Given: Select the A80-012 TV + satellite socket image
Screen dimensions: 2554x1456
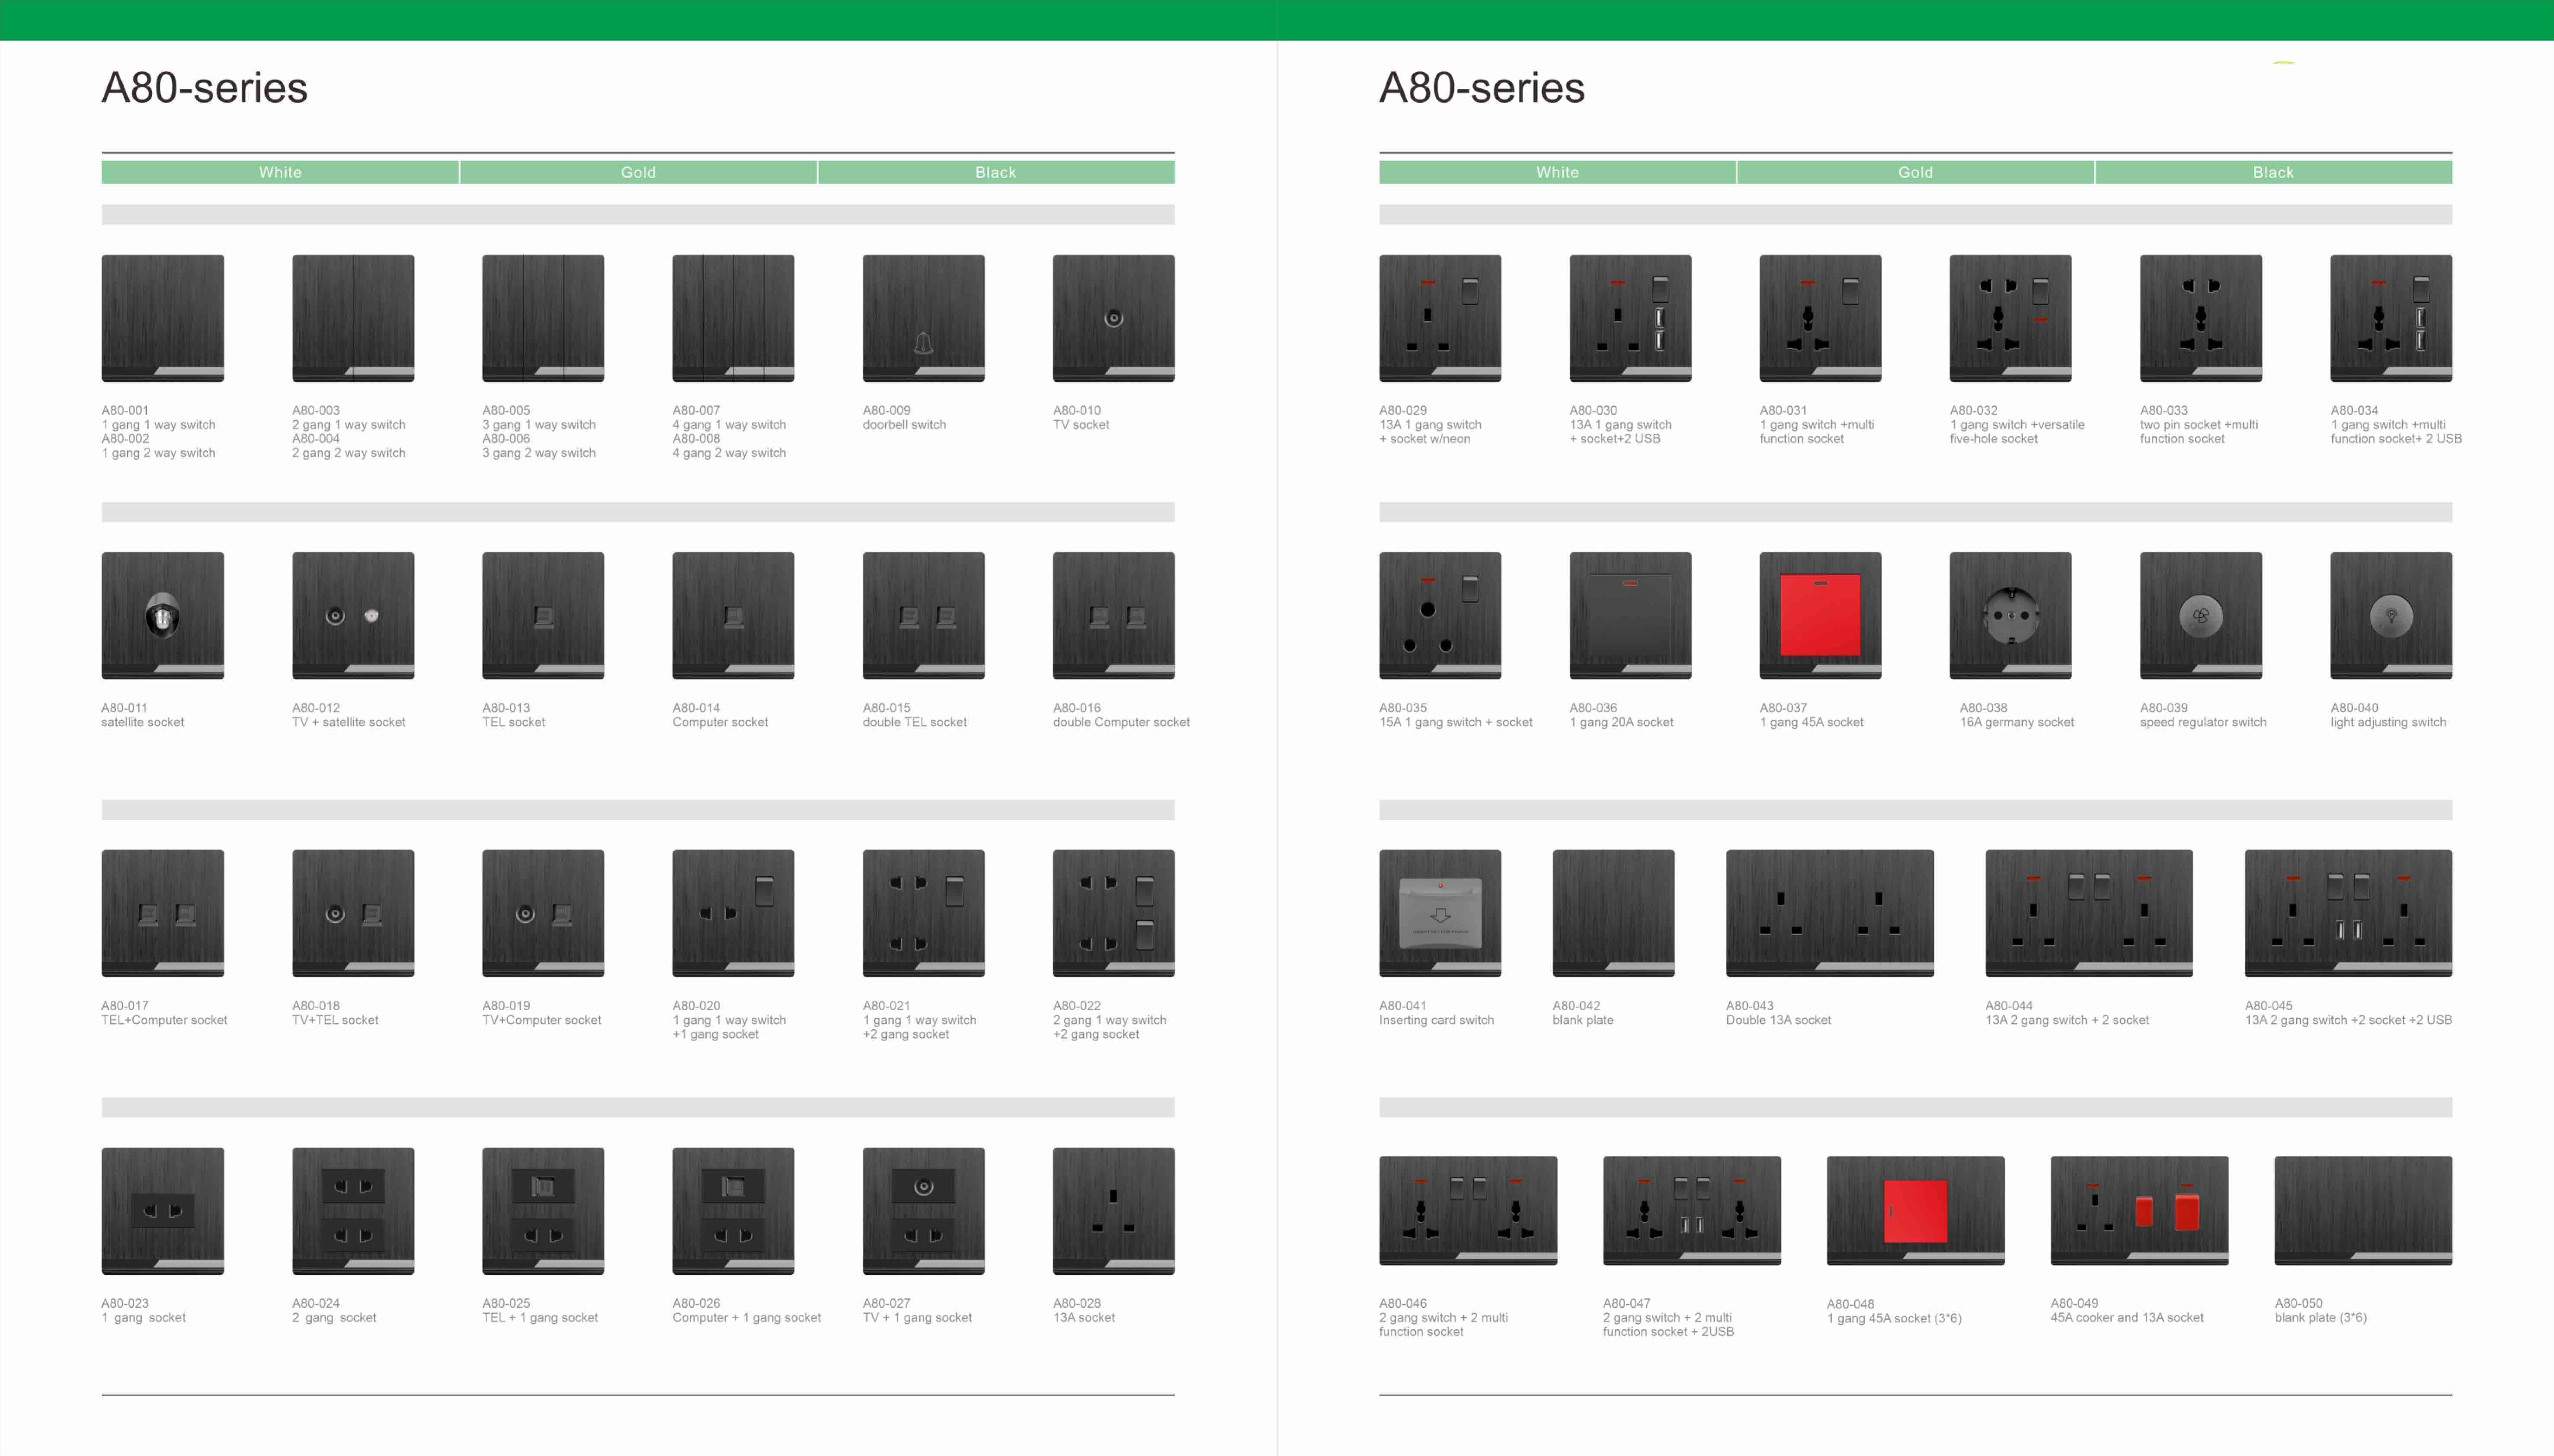Looking at the screenshot, I should click(x=353, y=616).
